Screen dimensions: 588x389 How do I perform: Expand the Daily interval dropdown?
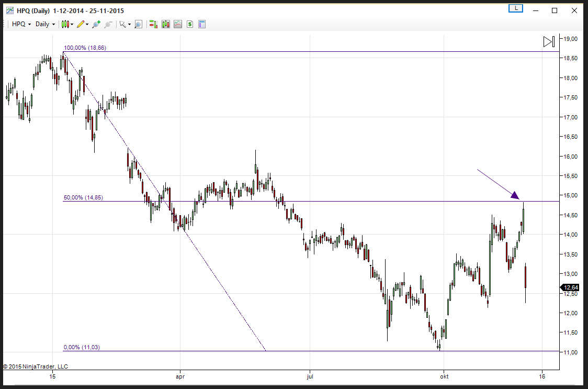pos(45,24)
